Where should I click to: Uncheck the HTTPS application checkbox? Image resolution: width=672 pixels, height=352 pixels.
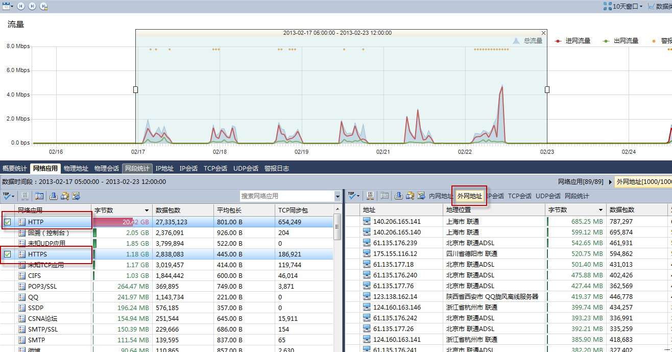pos(8,254)
